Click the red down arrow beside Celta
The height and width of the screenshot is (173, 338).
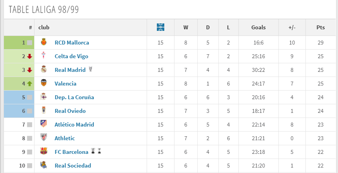(x=29, y=56)
